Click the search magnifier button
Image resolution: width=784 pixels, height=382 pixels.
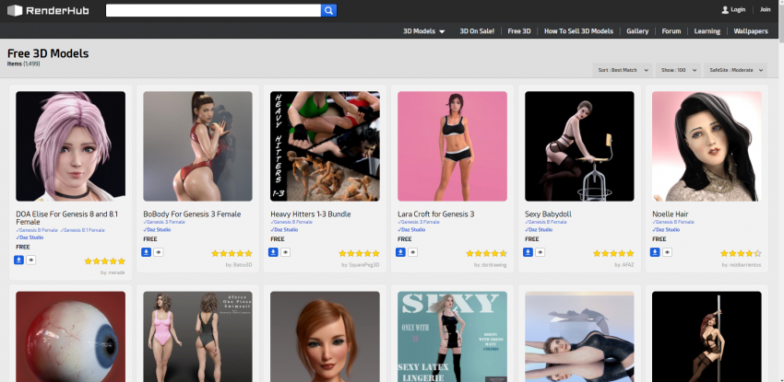tap(328, 10)
